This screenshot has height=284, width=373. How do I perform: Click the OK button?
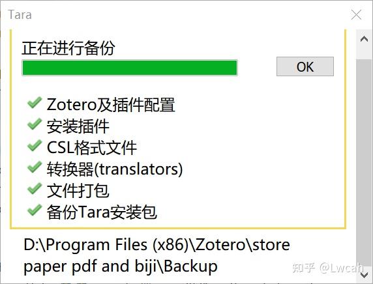305,66
